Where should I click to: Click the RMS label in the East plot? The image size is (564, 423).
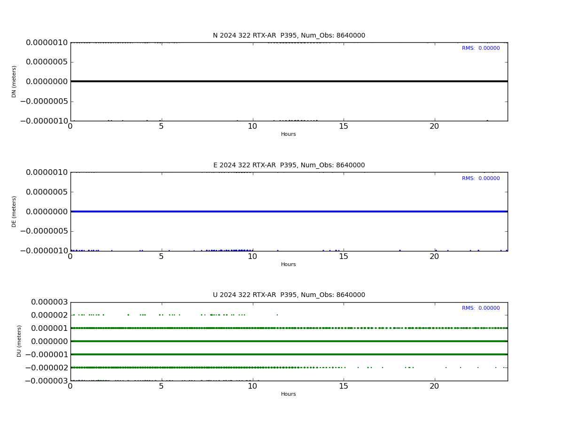pyautogui.click(x=481, y=179)
